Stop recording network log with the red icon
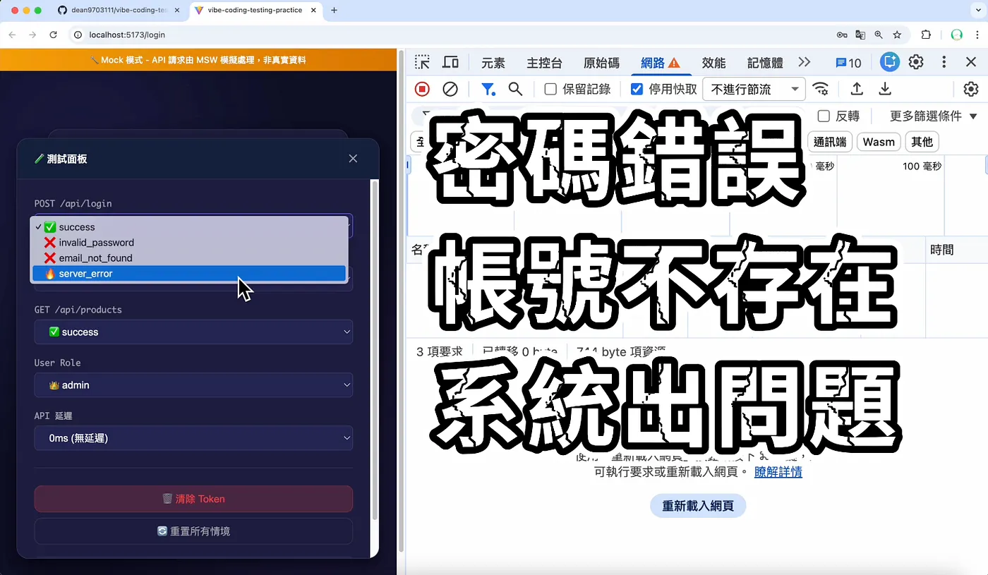Image resolution: width=988 pixels, height=575 pixels. (x=422, y=89)
